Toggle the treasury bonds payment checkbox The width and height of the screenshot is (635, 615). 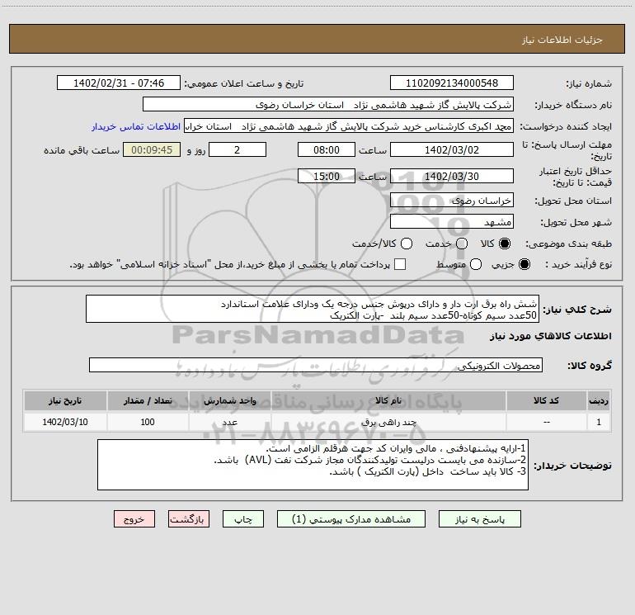pos(400,265)
